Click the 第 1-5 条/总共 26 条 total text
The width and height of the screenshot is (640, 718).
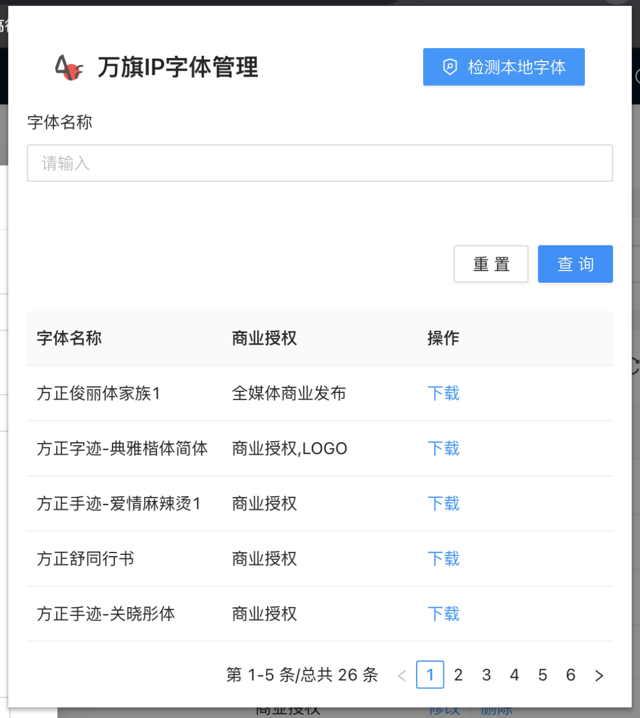(302, 675)
